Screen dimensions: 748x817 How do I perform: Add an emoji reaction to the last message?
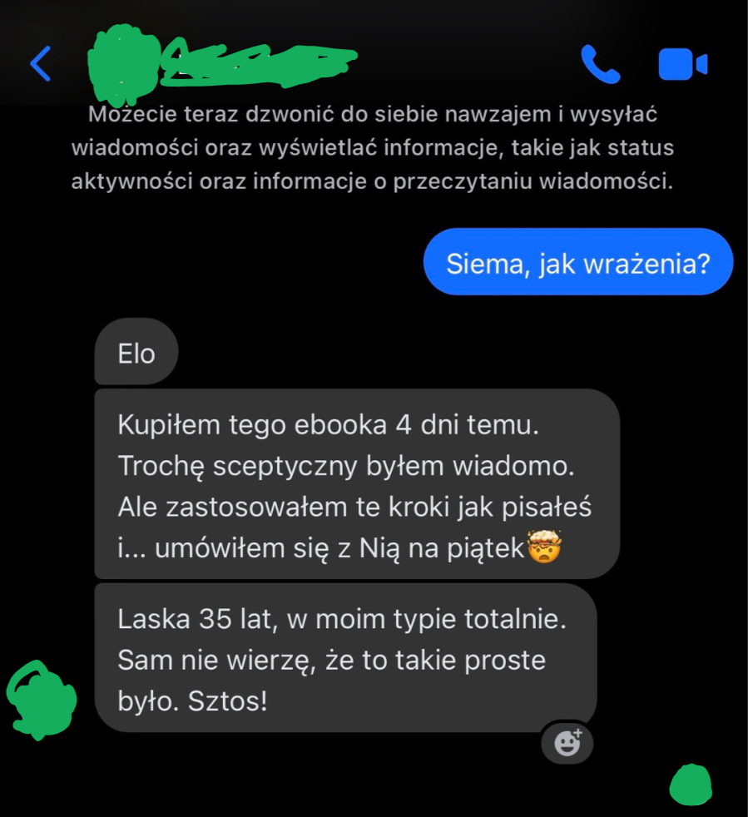tap(567, 742)
